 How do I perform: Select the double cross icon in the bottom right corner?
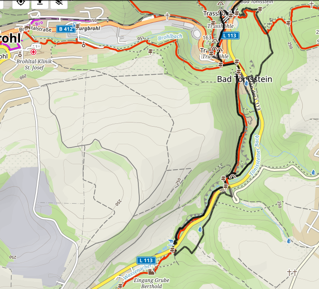[292, 273]
